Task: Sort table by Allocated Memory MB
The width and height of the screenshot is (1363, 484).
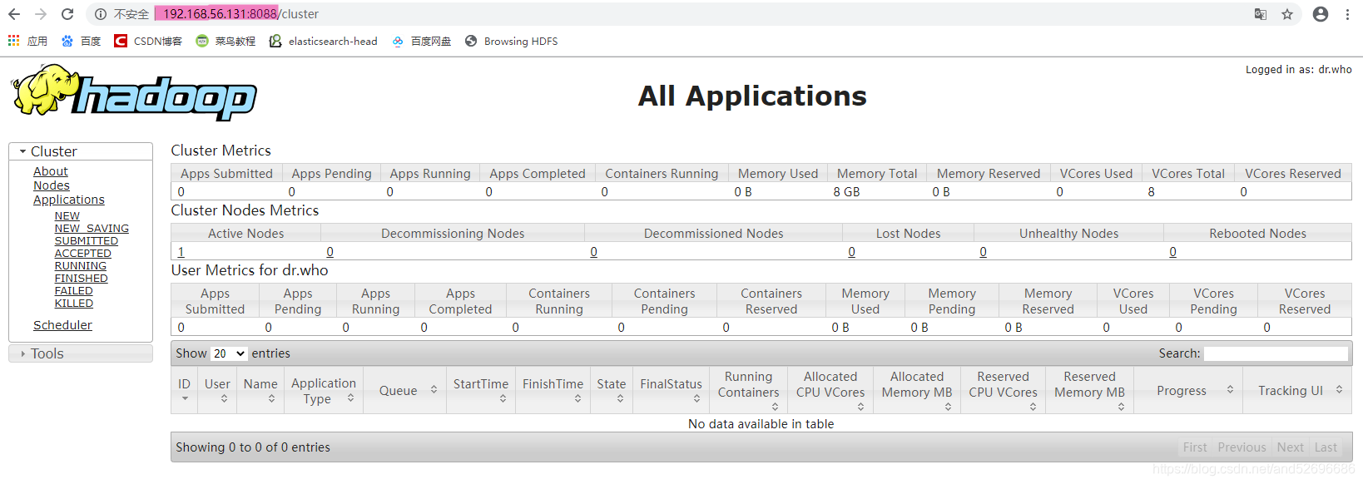Action: [x=917, y=390]
